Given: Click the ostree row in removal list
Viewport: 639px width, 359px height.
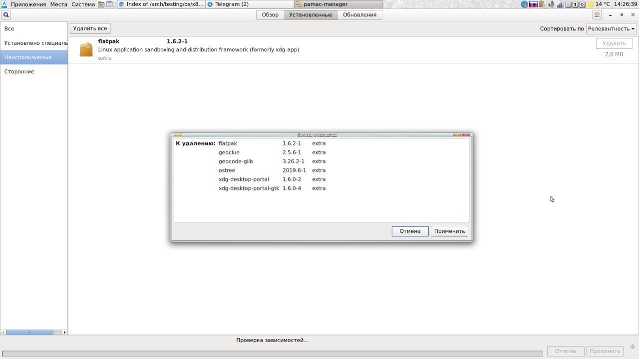Looking at the screenshot, I should point(321,171).
